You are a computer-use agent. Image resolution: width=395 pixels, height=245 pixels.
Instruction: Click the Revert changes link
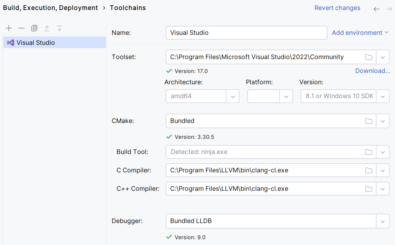point(337,8)
